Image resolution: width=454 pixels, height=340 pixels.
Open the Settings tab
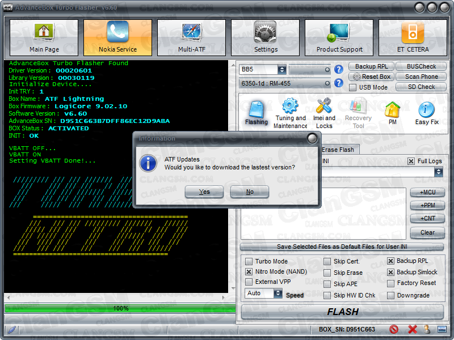(x=265, y=37)
